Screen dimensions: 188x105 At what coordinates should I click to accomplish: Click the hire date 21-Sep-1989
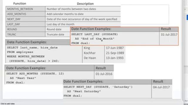[115, 53]
